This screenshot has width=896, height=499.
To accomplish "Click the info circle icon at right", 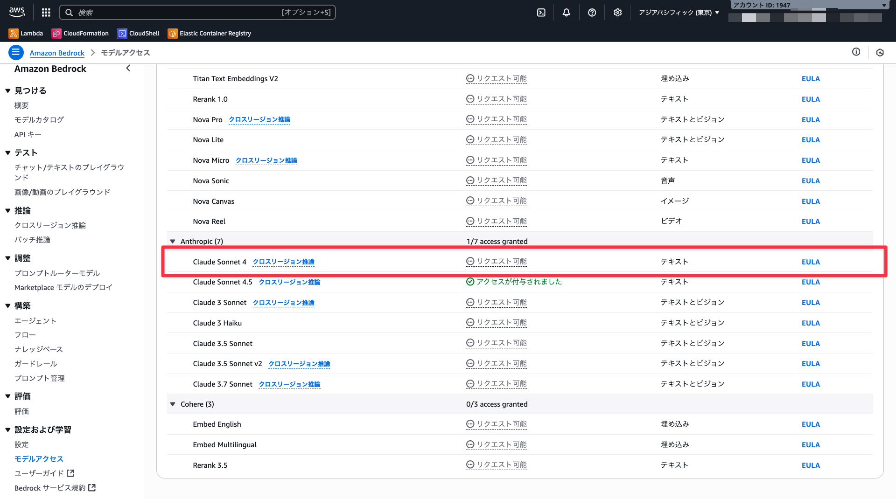I will point(856,52).
